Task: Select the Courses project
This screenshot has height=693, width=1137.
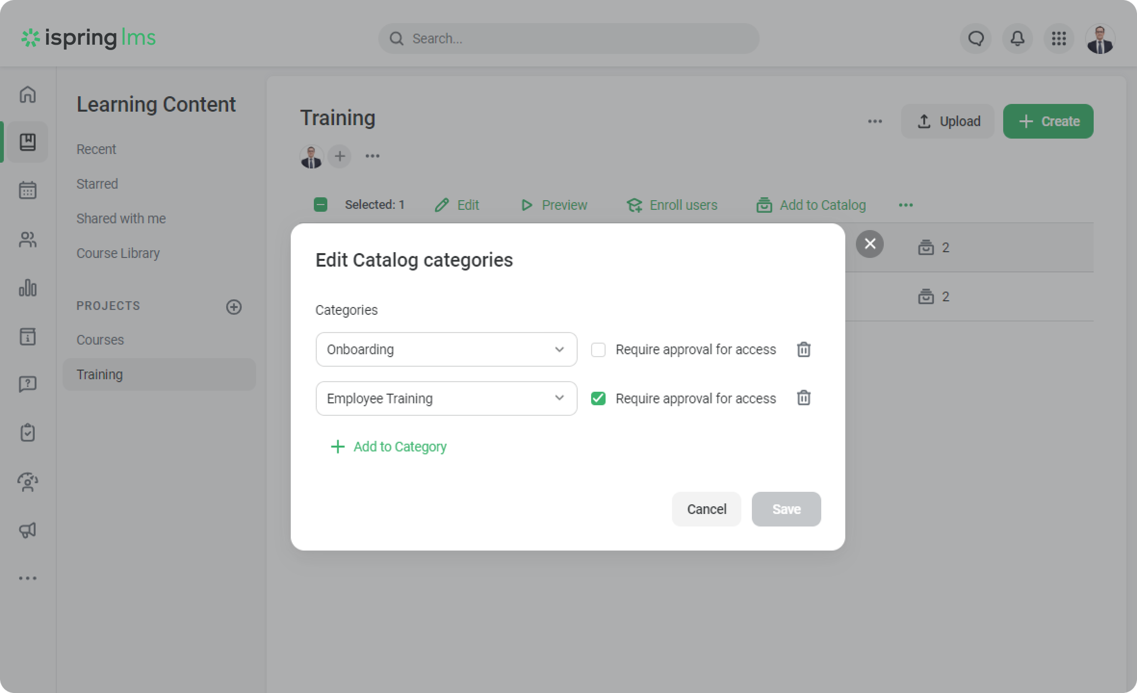Action: tap(100, 340)
